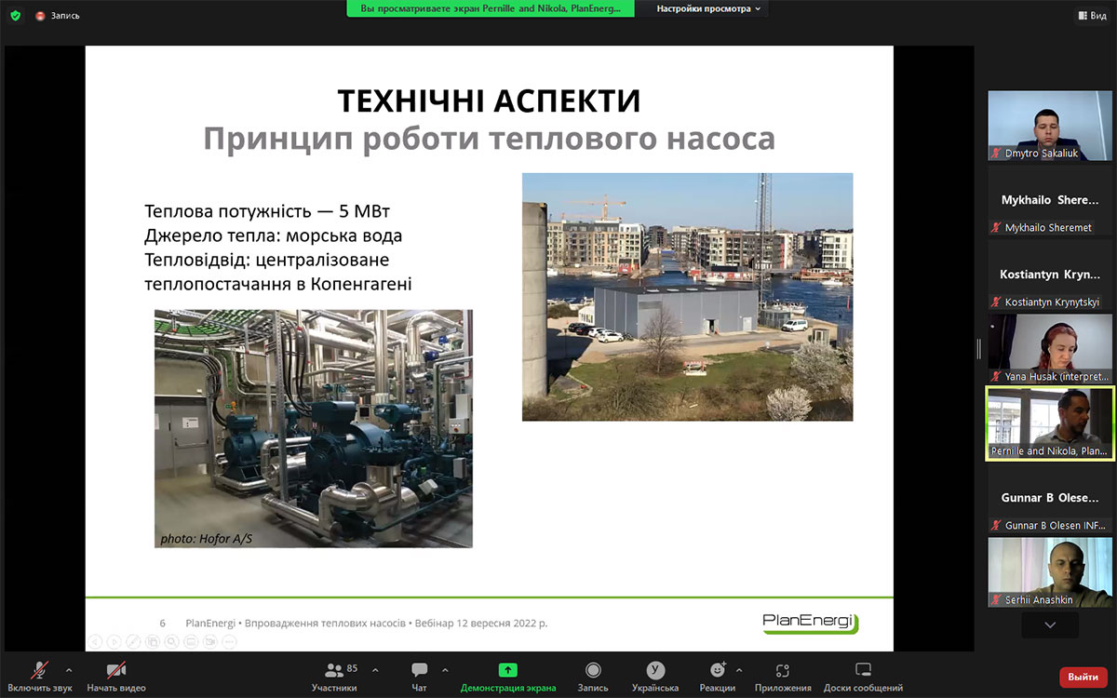Click the red Выйти leave button
1117x698 pixels.
(x=1083, y=677)
